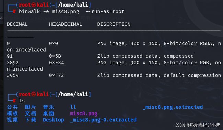Click the 视频 folder entry
Image resolution: width=223 pixels, height=130 pixels.
pyautogui.click(x=12, y=120)
